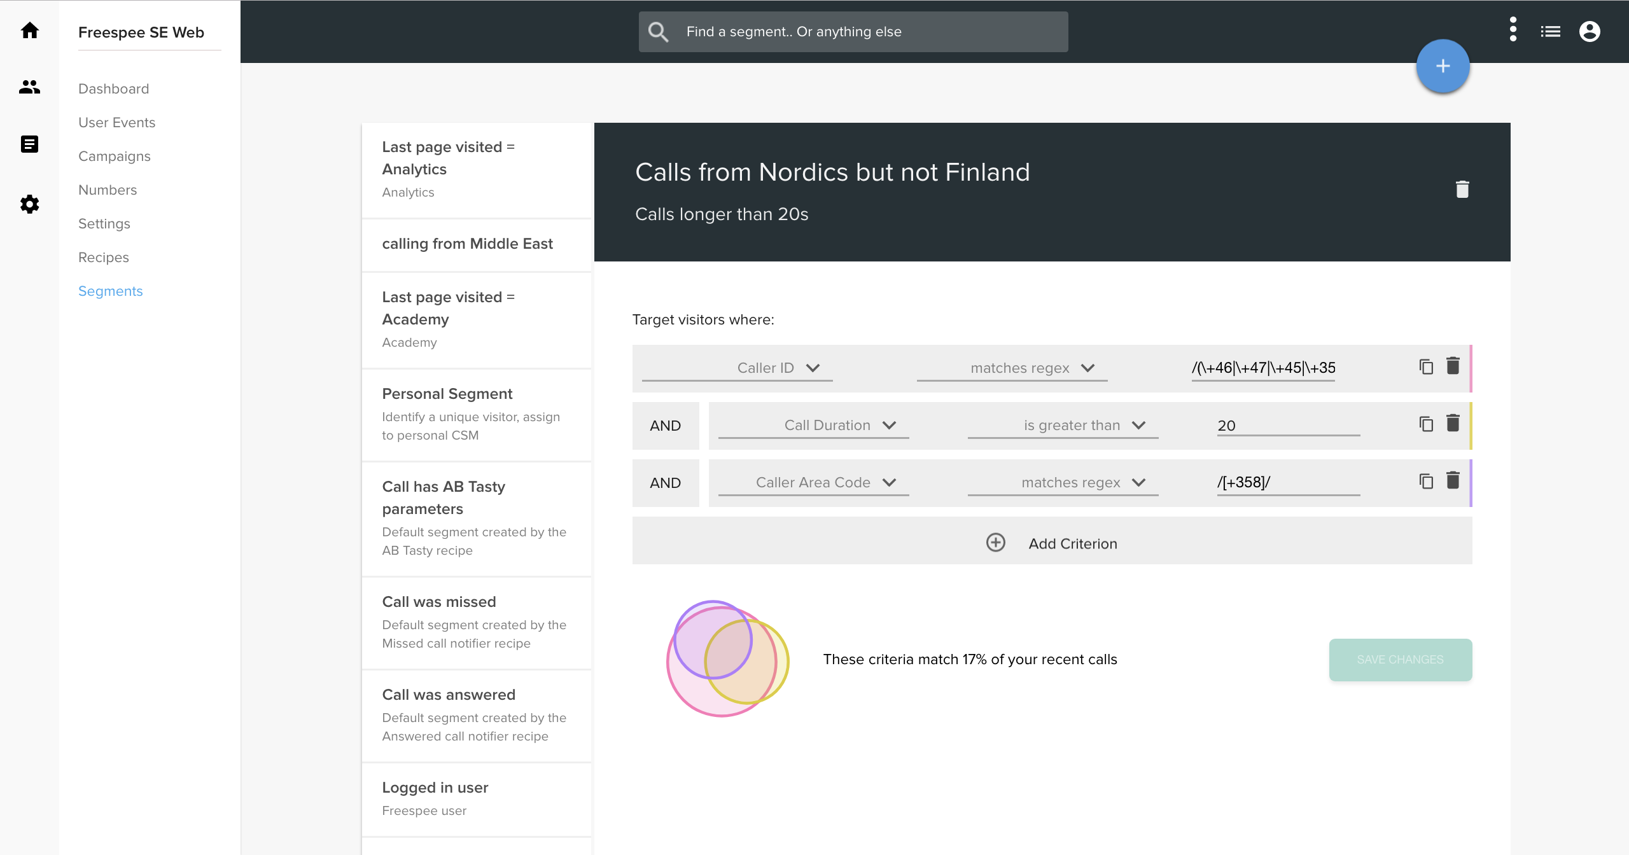
Task: Duplicate the Caller ID criterion
Action: point(1426,366)
